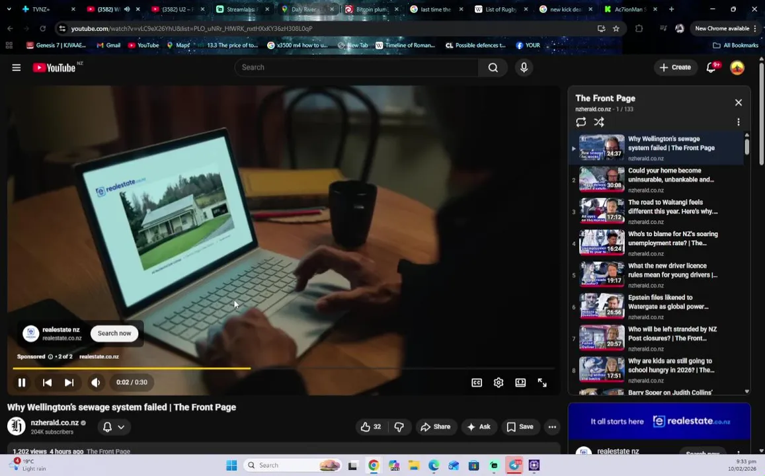Open the realestate.co.nz banner ad
765x476 pixels.
click(x=659, y=421)
